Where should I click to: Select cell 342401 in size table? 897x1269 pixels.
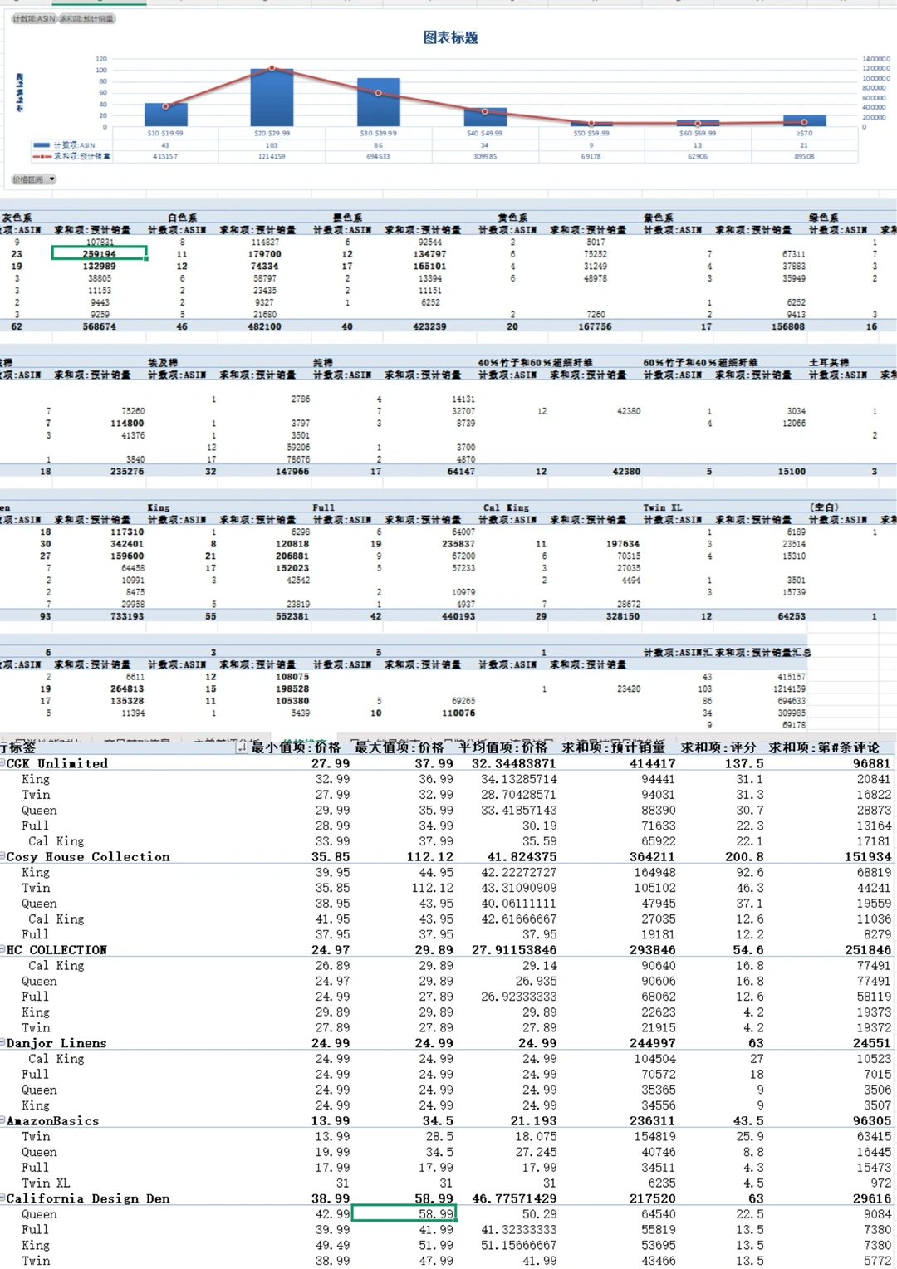click(x=127, y=544)
